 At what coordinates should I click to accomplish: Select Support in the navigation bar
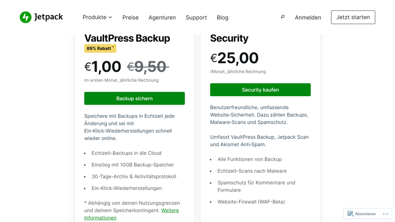[x=196, y=17]
